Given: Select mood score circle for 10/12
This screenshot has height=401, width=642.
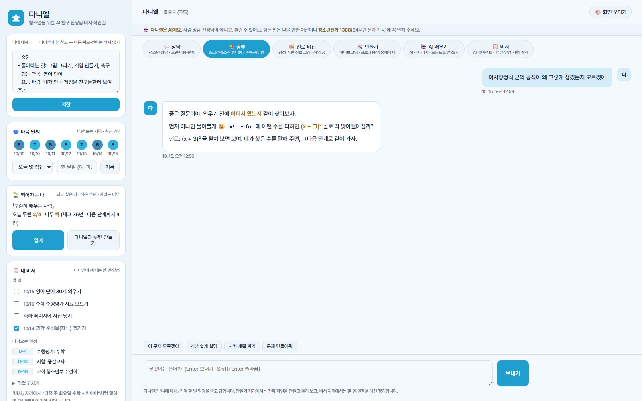Looking at the screenshot, I should tap(66, 145).
